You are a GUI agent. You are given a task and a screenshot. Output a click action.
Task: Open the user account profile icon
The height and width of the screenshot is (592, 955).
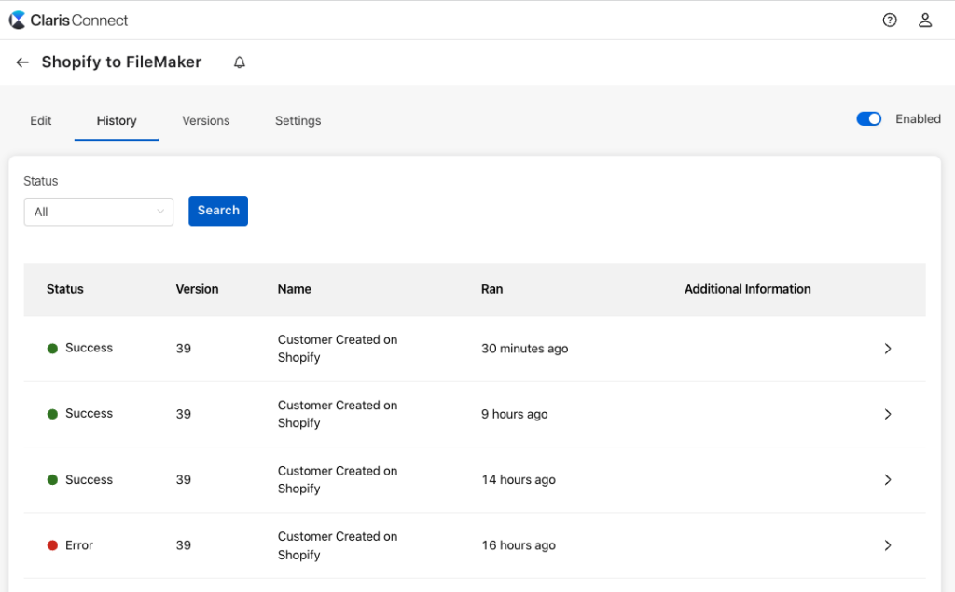[x=925, y=21]
